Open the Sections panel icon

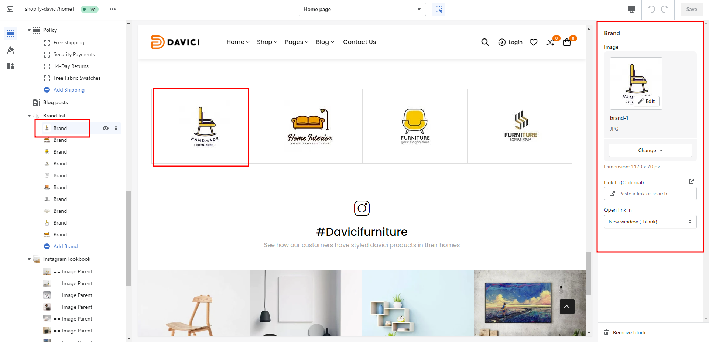click(10, 34)
